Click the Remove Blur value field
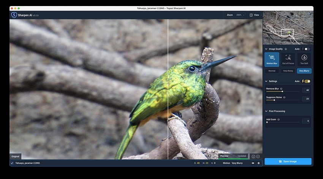Image resolution: width=323 pixels, height=179 pixels. (x=306, y=90)
